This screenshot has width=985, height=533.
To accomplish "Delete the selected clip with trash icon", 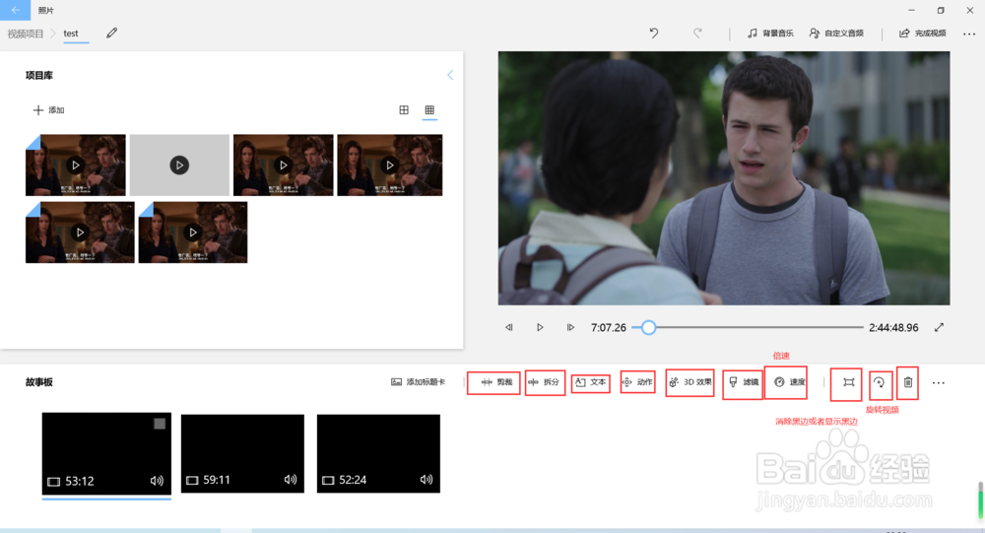I will point(908,382).
